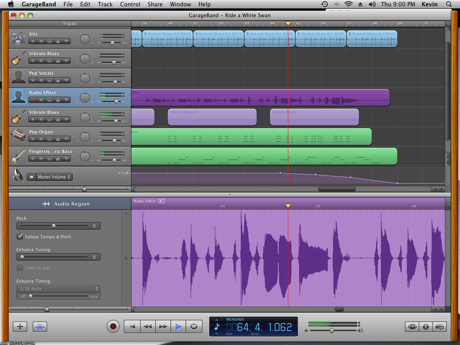
Task: Show automation for the Kits track
Action: click(66, 41)
